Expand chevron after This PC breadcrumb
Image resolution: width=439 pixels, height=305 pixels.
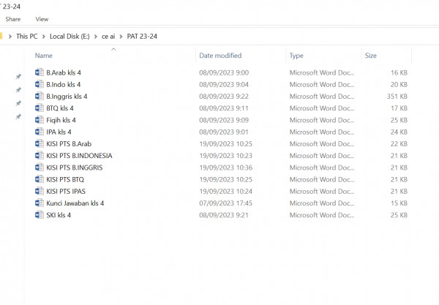[43, 37]
